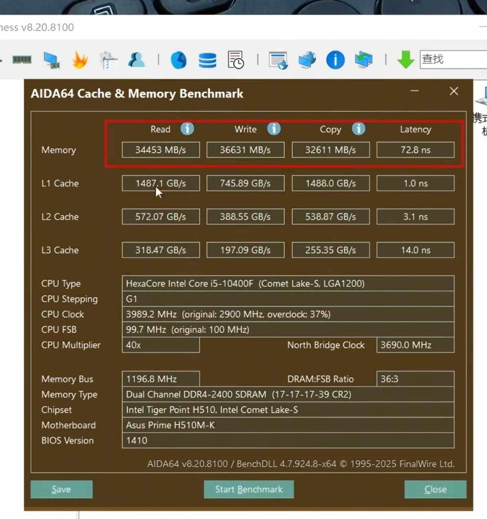The width and height of the screenshot is (487, 519).
Task: Click the user silhouette toolbar icon
Action: [137, 60]
